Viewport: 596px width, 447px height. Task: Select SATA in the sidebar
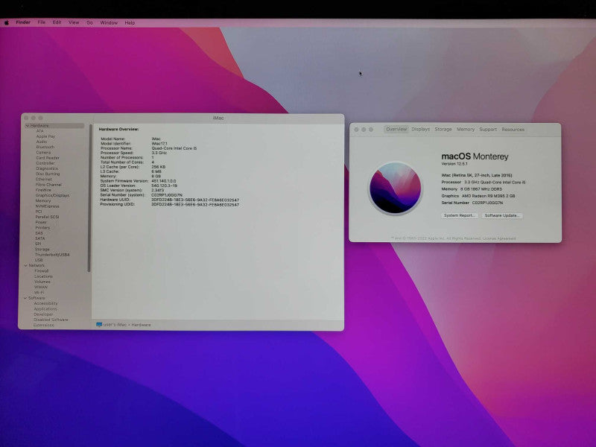coord(40,238)
